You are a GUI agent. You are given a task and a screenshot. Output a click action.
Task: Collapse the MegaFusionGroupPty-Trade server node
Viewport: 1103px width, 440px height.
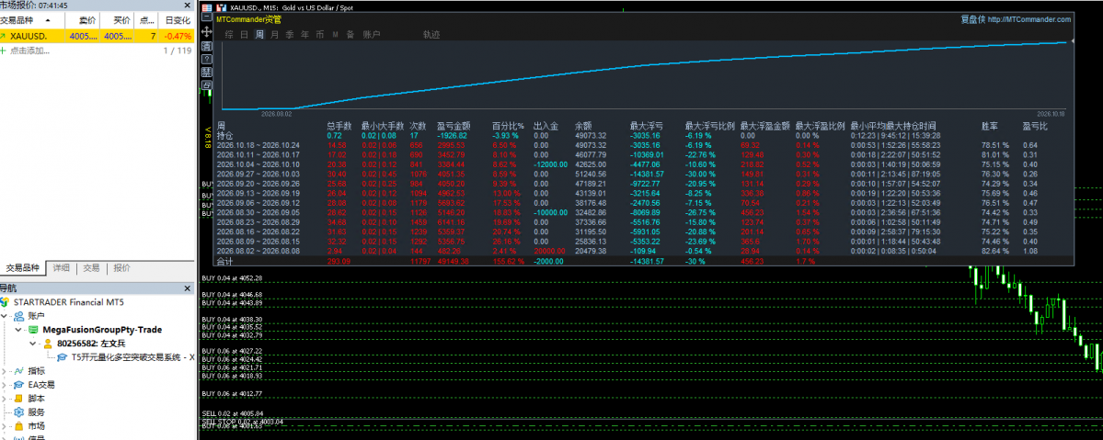[x=18, y=330]
